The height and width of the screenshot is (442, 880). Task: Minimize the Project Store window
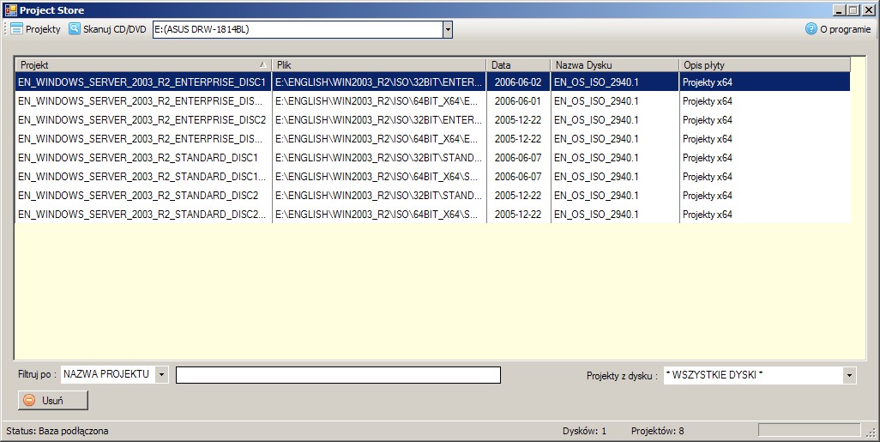839,10
